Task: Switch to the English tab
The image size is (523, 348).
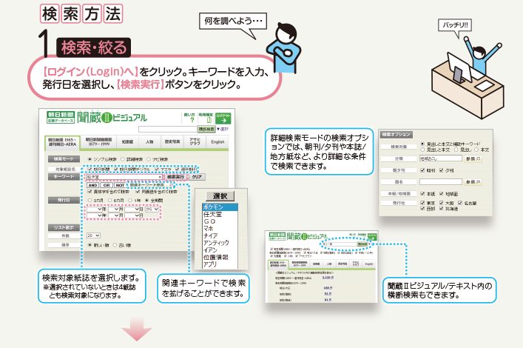Action: [217, 141]
